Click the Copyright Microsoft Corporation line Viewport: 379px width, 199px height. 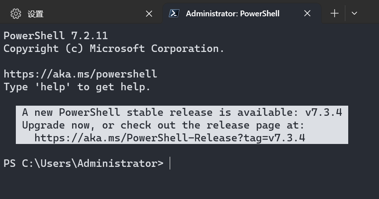point(114,48)
